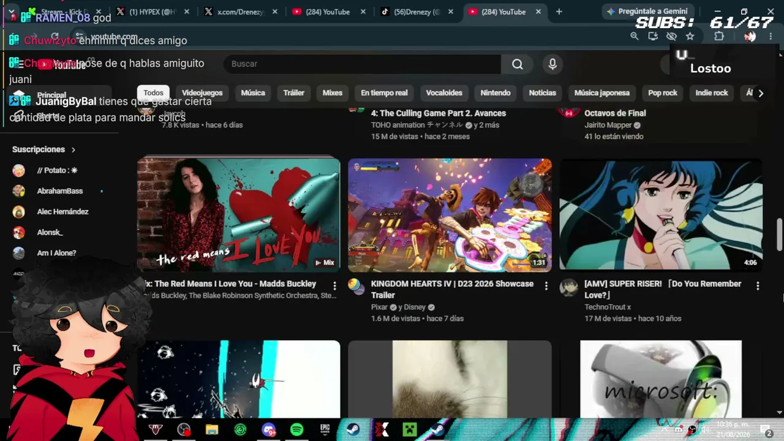Select the Mixes filter chip
784x441 pixels.
coord(333,93)
